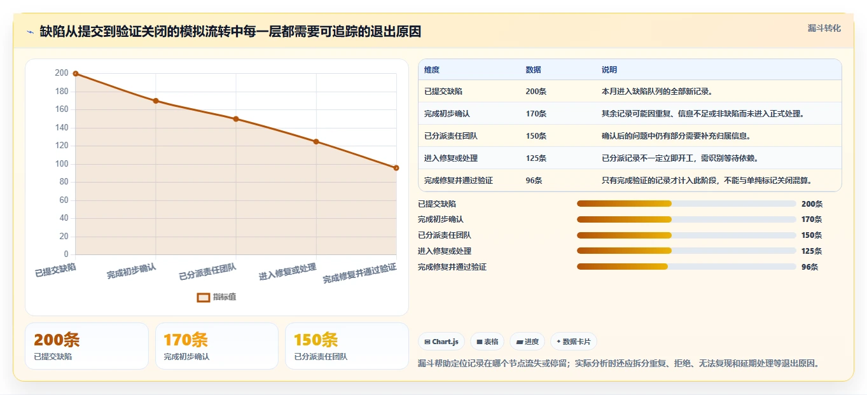Click the 已提交缺陷 x-axis label on the chart
Screen dimensions: 867x395
(x=55, y=270)
